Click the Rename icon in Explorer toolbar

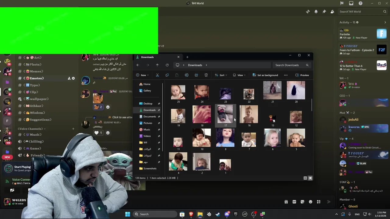click(186, 75)
